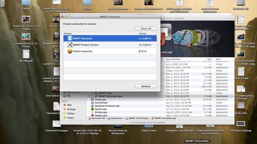Click the SMART Product Drivers tools icon
This screenshot has height=144, width=257.
[x=70, y=44]
